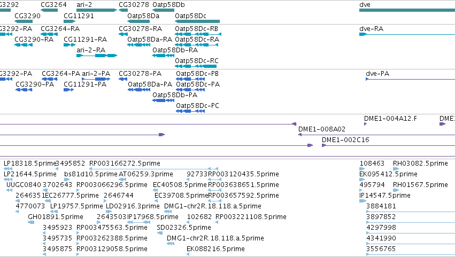The image size is (455, 257).
Task: Open protein "Oatp58Dc-PB"
Action: 197,74
